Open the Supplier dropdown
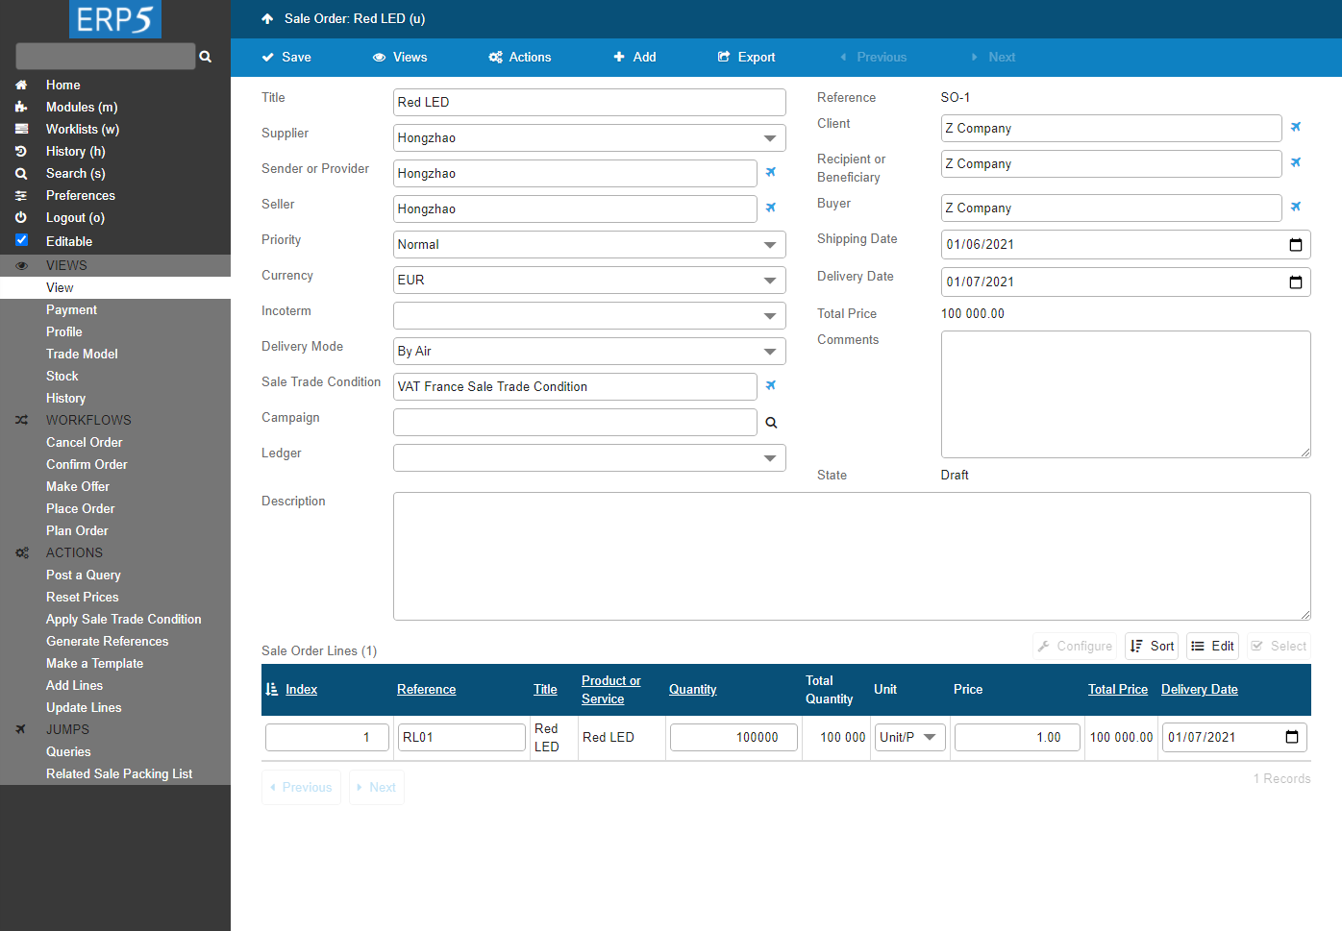The height and width of the screenshot is (931, 1342). tap(589, 137)
